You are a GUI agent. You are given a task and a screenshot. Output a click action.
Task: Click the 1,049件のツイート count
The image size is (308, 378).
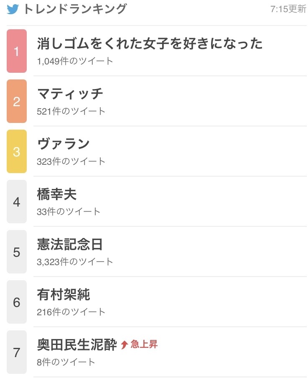[x=75, y=61]
